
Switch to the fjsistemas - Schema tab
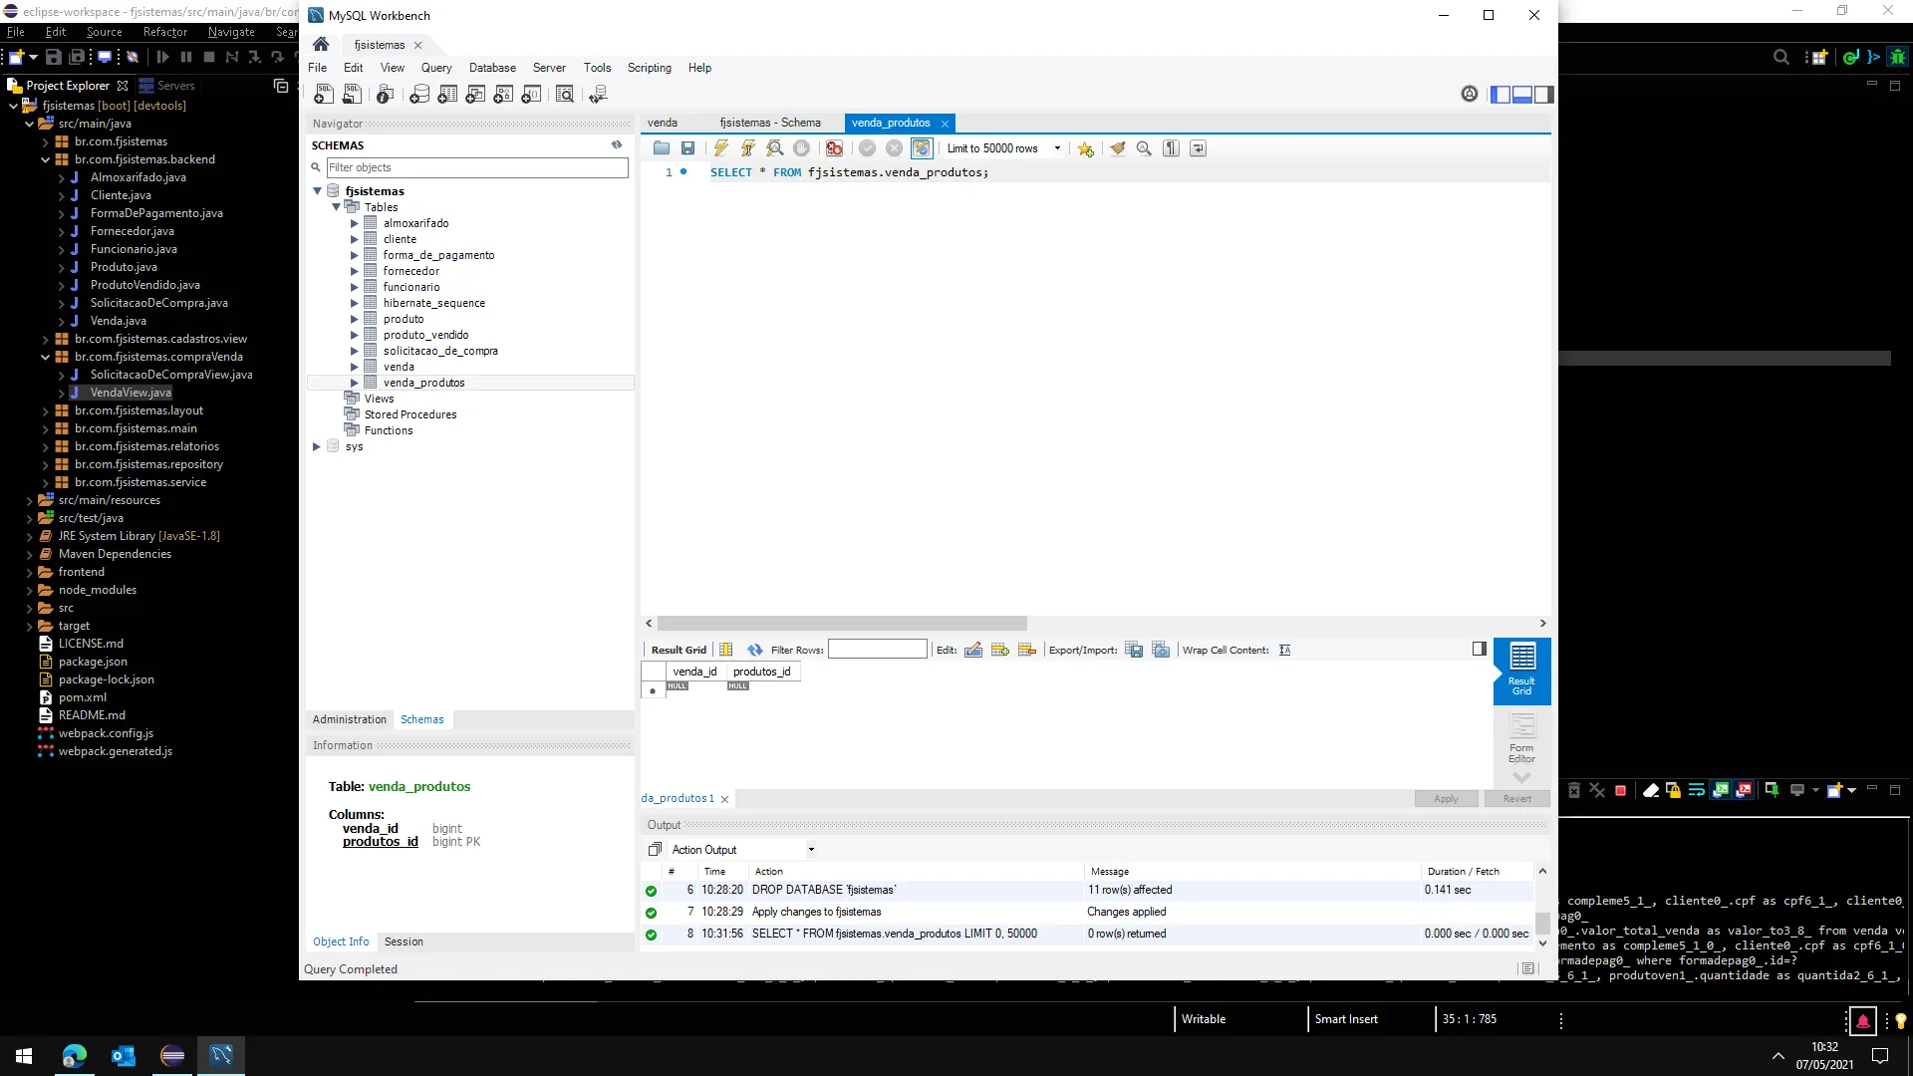(770, 123)
